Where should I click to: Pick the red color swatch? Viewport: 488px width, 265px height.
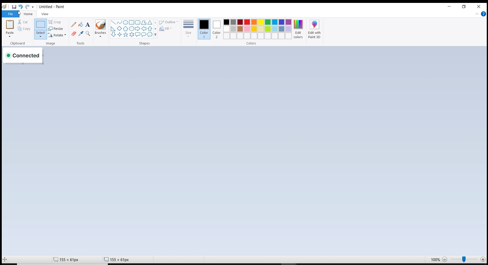click(x=247, y=22)
